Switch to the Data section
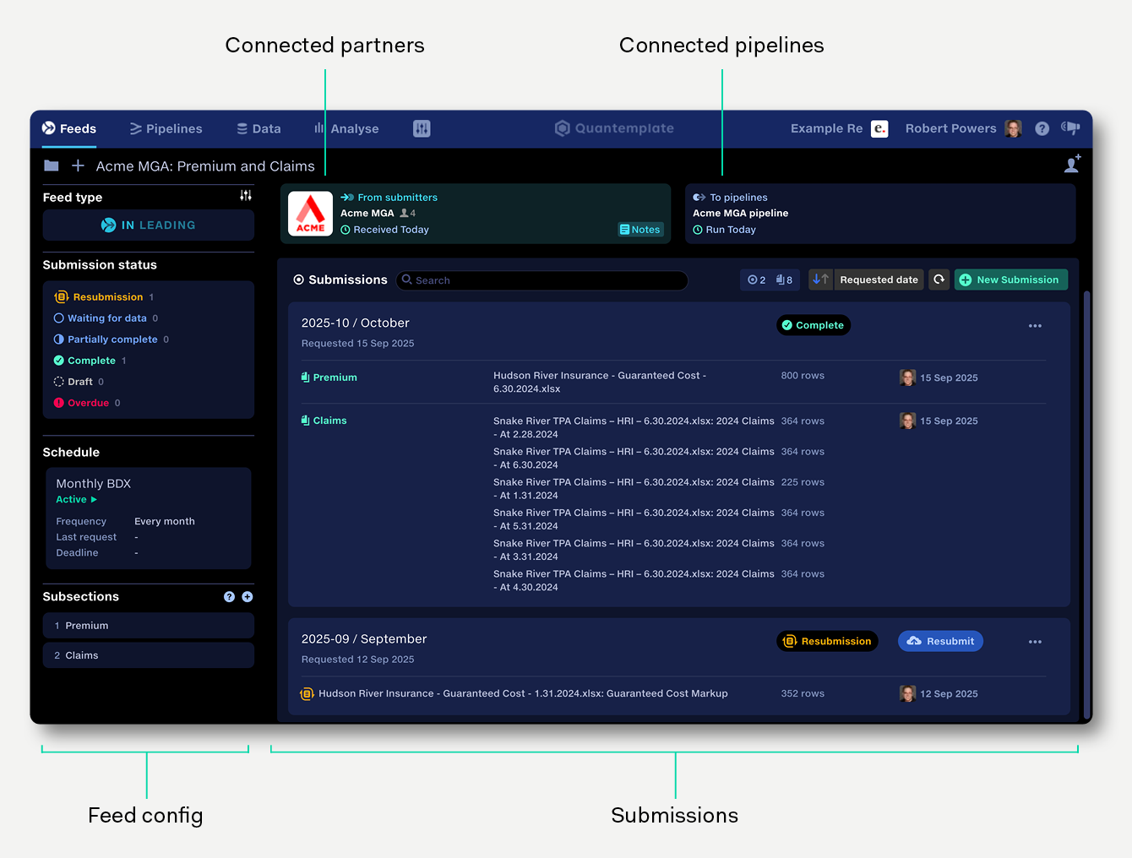 click(259, 128)
